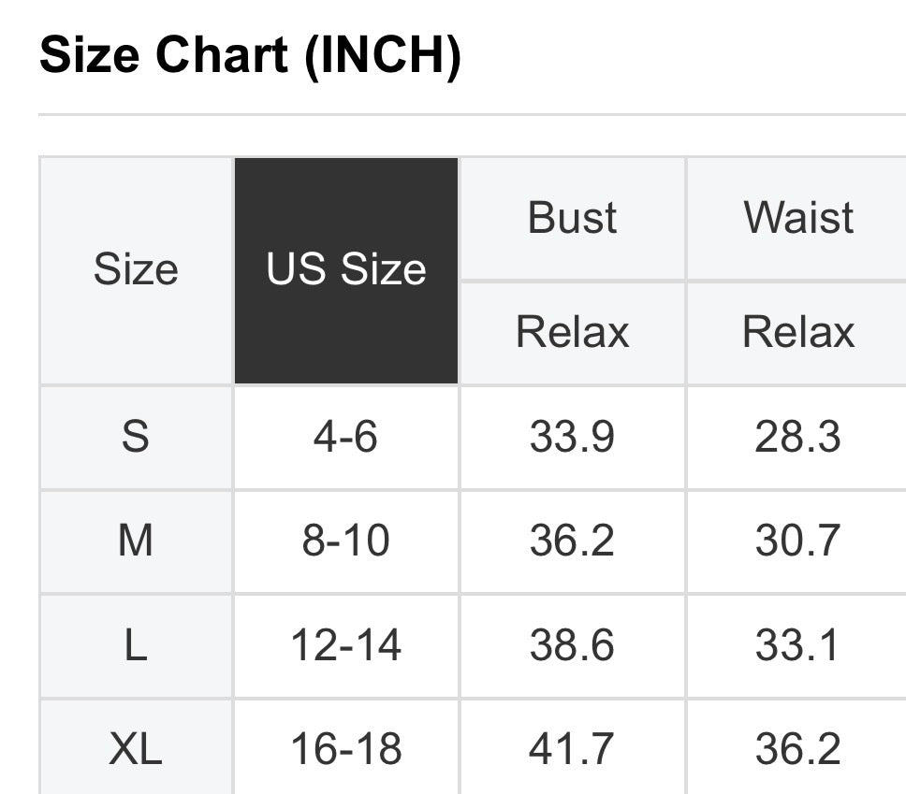The image size is (906, 794).
Task: Click the 33.9 bust measurement cell
Action: [573, 437]
